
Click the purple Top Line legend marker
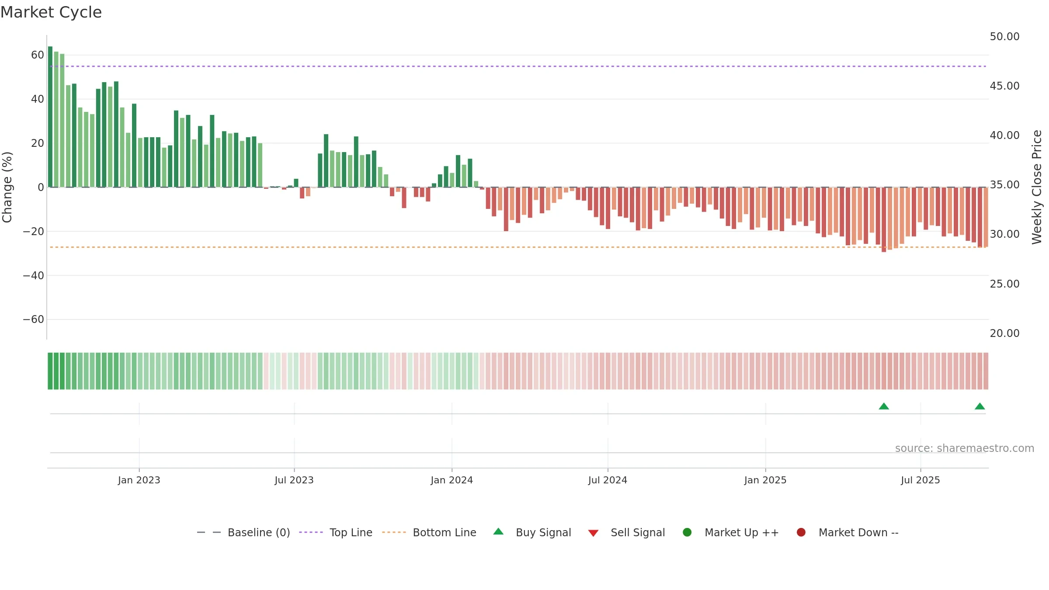pos(311,532)
